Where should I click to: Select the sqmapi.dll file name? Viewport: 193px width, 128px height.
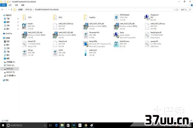154,41
